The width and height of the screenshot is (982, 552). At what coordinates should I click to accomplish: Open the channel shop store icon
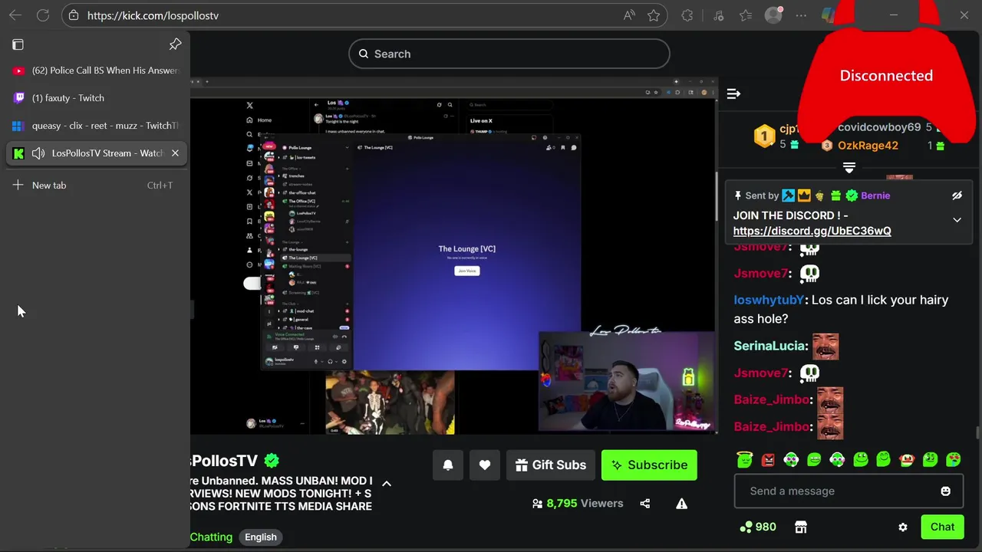tap(801, 527)
